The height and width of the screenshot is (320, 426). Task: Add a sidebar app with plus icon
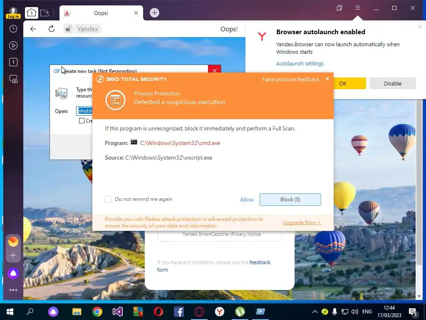13,255
